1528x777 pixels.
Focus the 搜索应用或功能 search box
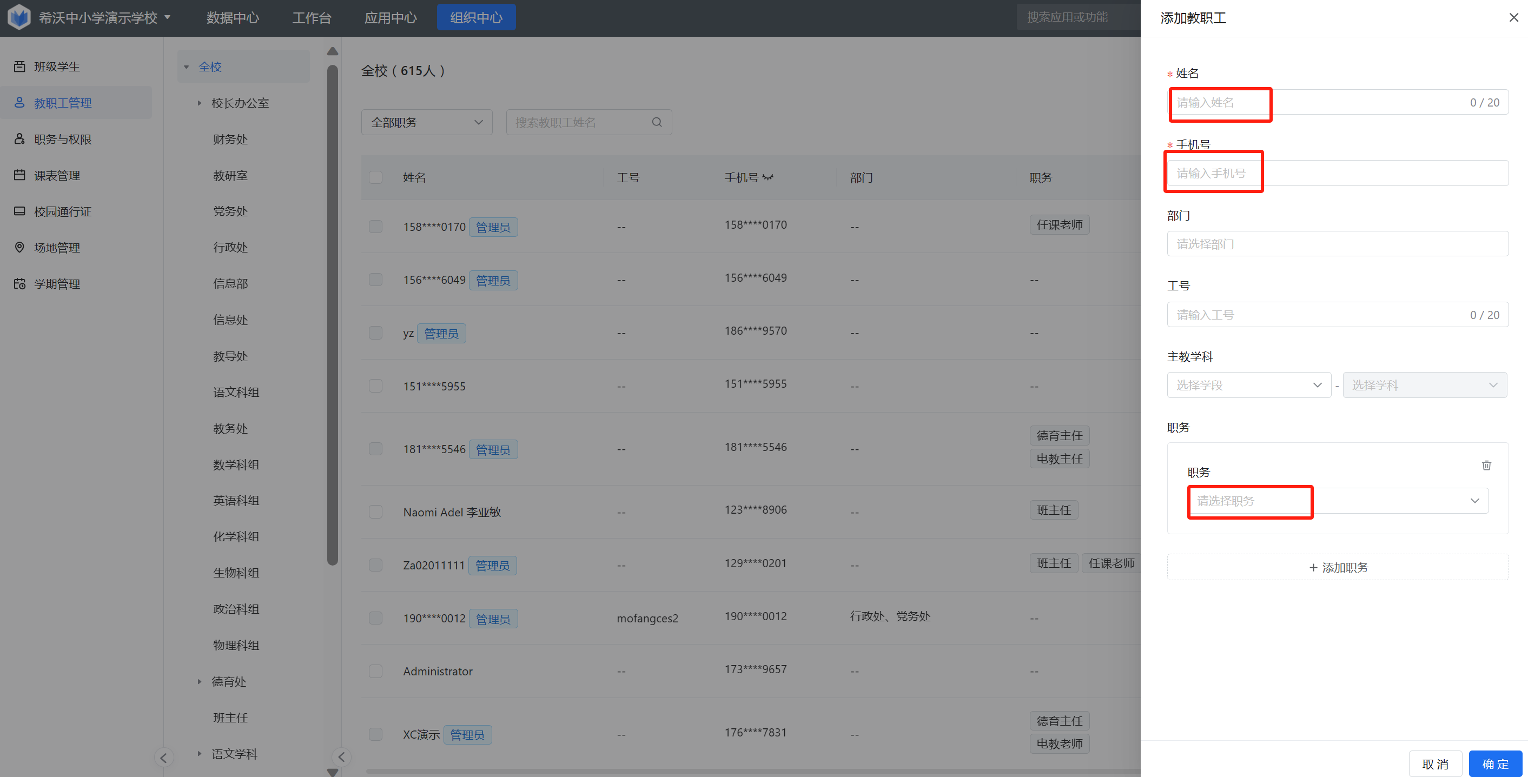tap(1078, 17)
